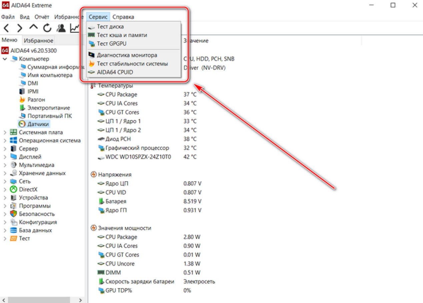Open the Справка menu
This screenshot has height=303, width=423.
click(x=123, y=17)
